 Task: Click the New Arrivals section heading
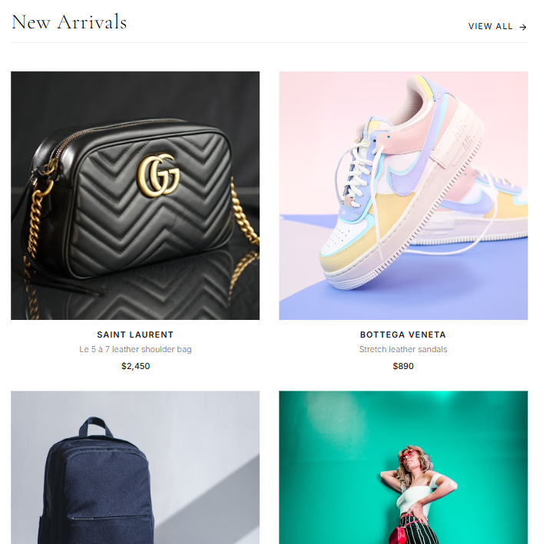pos(69,22)
